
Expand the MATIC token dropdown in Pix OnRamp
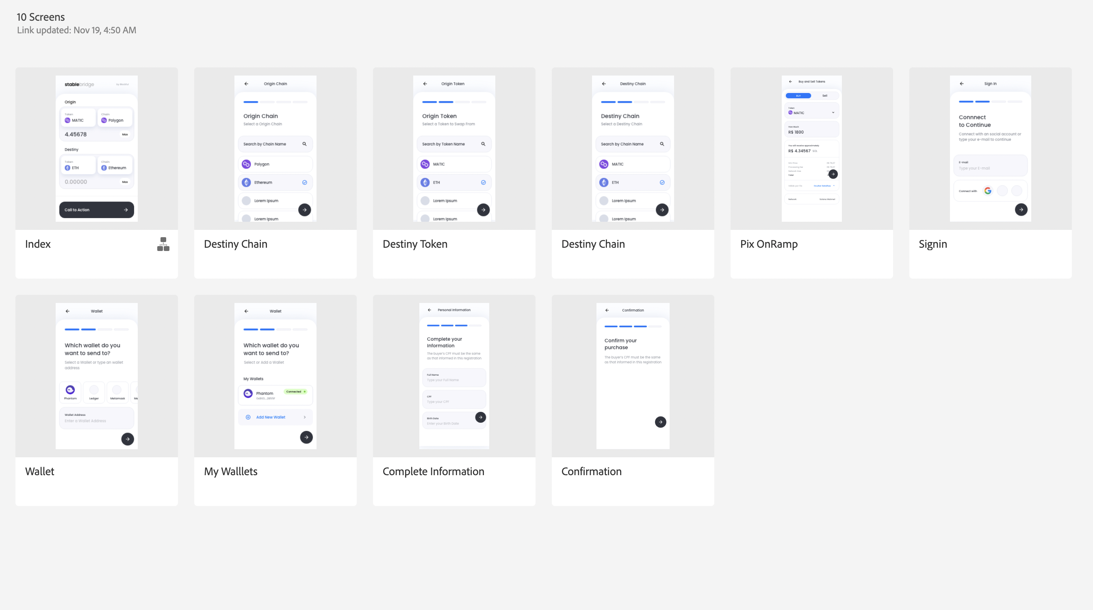tap(833, 112)
